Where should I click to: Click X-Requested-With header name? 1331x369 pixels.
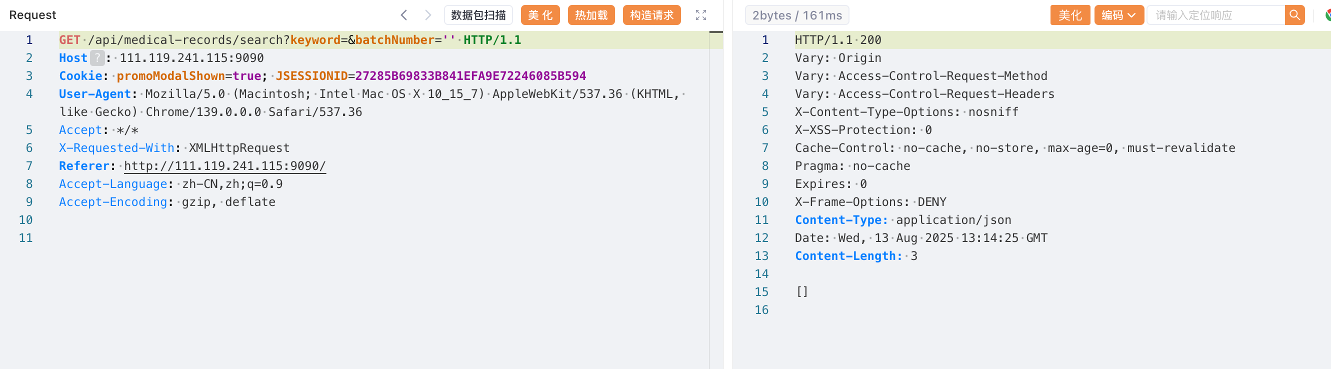[x=117, y=148]
